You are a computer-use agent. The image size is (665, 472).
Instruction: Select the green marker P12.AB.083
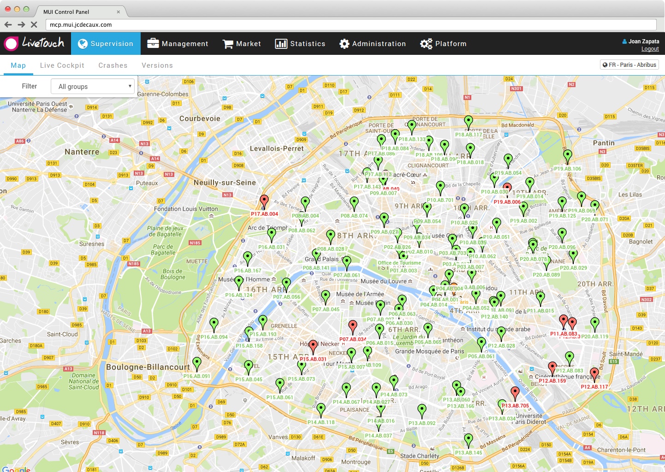570,359
